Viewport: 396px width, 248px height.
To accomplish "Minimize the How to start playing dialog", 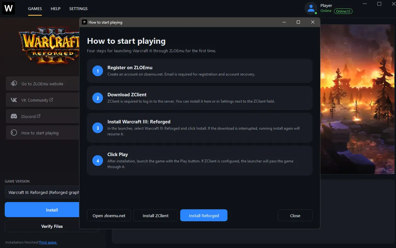I will coord(284,22).
